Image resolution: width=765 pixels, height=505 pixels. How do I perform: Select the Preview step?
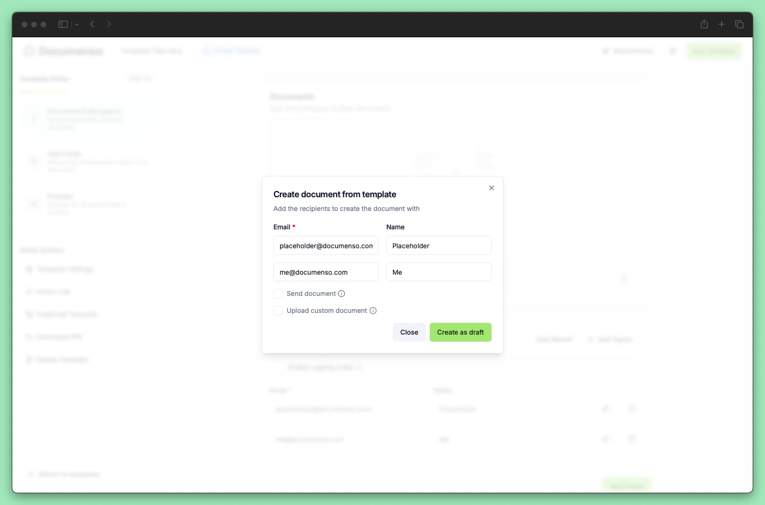point(88,203)
